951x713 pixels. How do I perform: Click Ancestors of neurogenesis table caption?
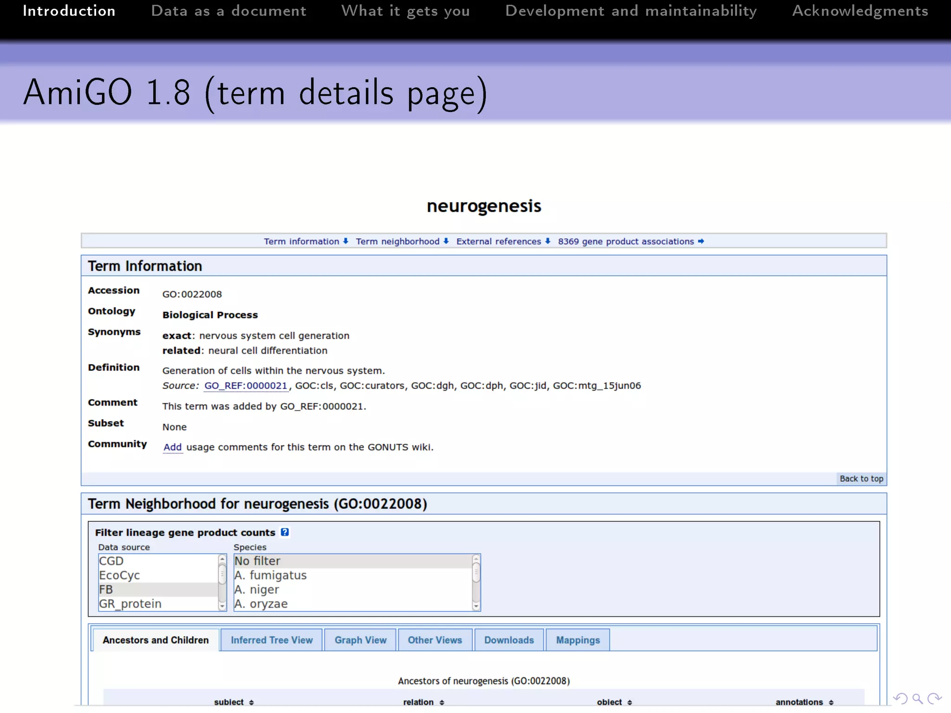tap(484, 681)
